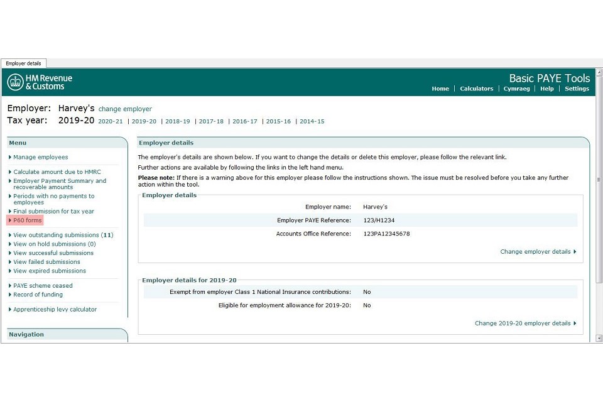
Task: Switch to tax year 2017-18
Action: pos(211,121)
